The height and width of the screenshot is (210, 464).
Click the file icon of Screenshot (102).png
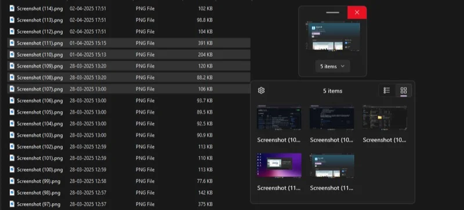pyautogui.click(x=12, y=146)
